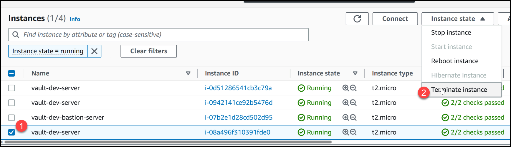Click zoom-out filter icon for vault-dev-bastion-server row
The image size is (511, 147).
point(353,118)
